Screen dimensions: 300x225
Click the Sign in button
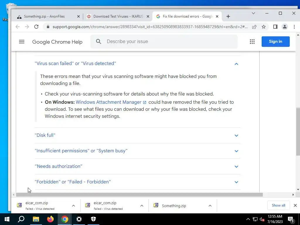click(275, 42)
